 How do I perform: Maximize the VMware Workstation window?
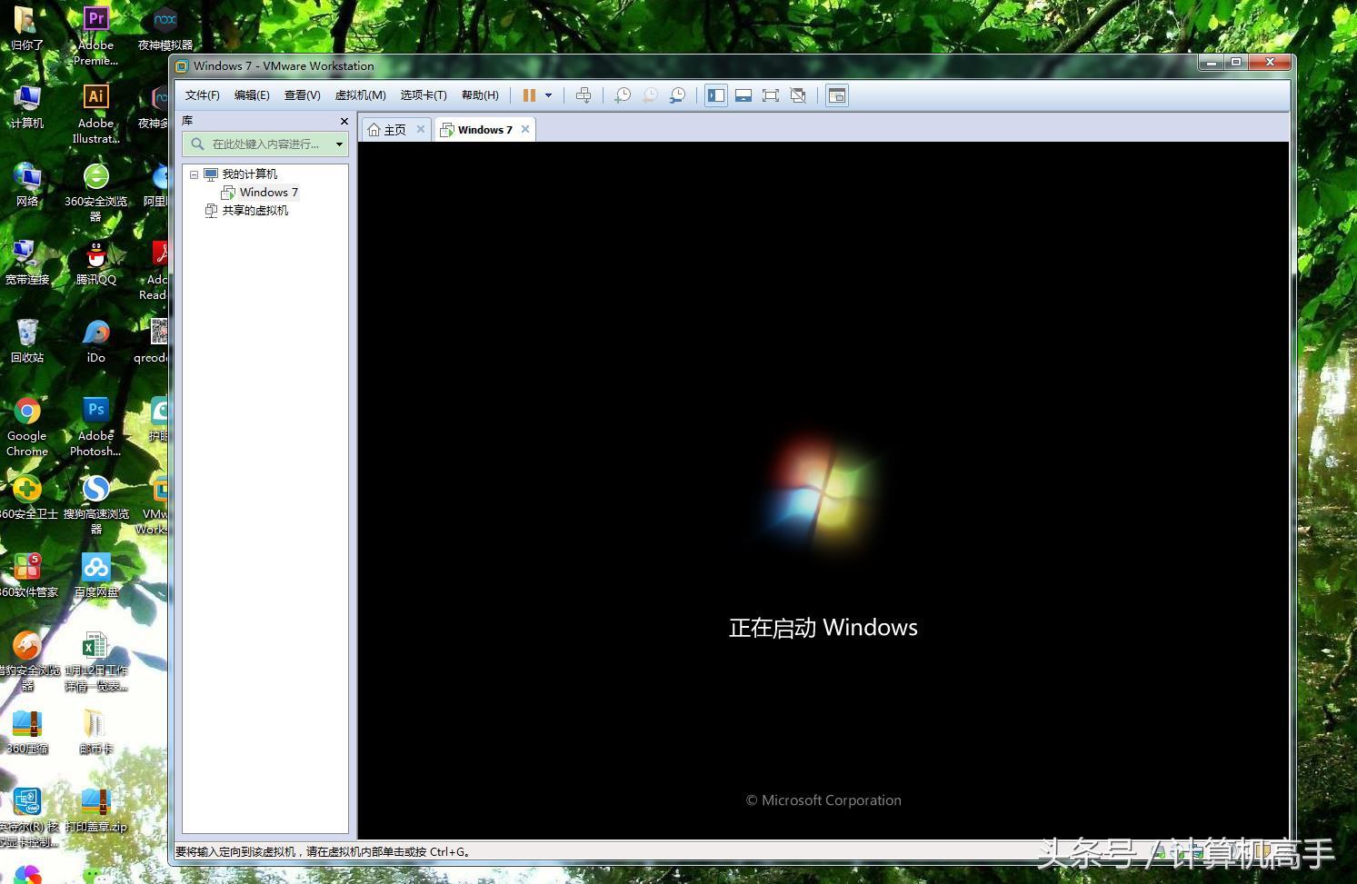pos(1235,62)
